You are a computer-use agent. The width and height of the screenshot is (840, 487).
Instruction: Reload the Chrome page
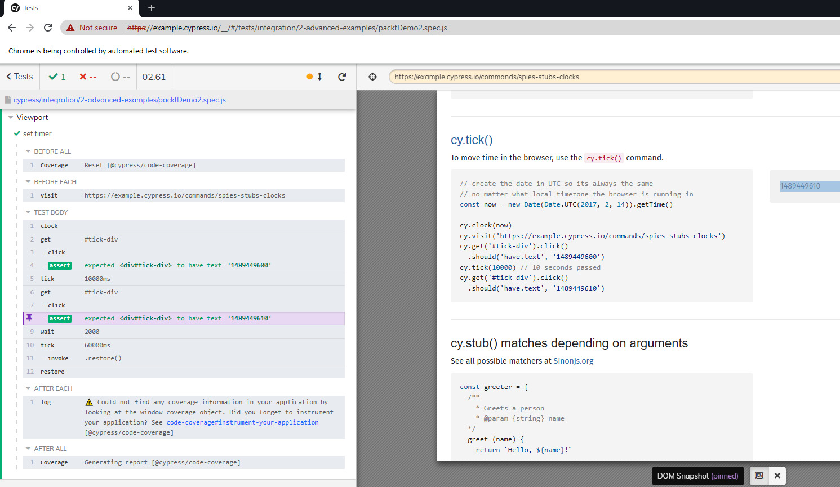click(x=48, y=28)
